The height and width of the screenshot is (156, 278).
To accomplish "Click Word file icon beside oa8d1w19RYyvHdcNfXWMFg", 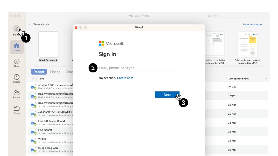I will click(x=33, y=114).
